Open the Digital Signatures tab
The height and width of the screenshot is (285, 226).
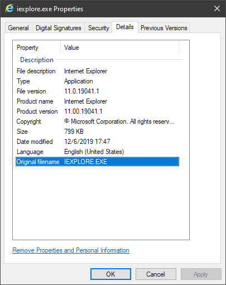[59, 28]
